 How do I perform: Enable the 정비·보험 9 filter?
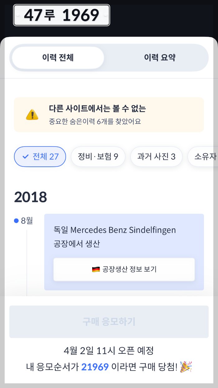pyautogui.click(x=98, y=157)
